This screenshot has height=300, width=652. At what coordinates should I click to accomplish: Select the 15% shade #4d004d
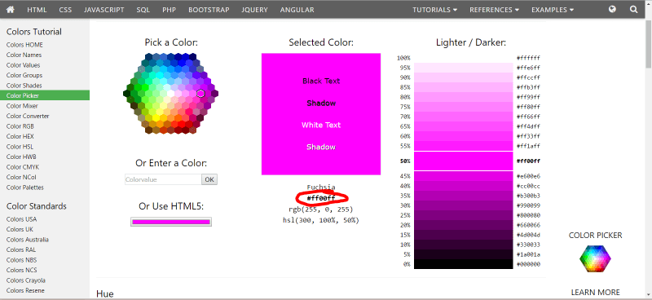[464, 235]
